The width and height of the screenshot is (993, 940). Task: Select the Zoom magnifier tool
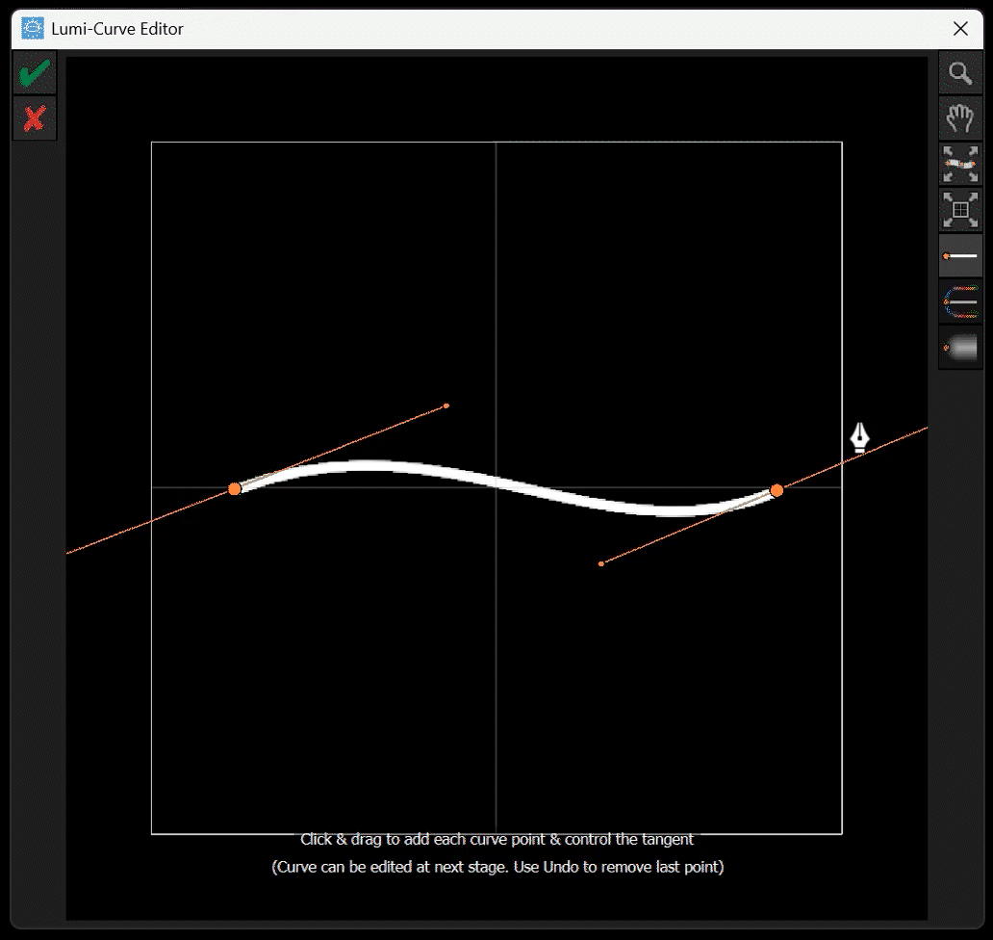click(x=960, y=72)
